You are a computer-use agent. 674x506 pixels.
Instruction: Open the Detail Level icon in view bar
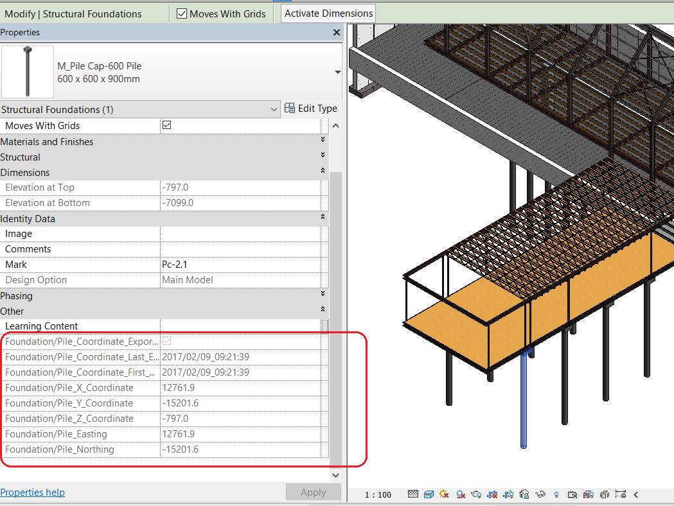point(413,494)
